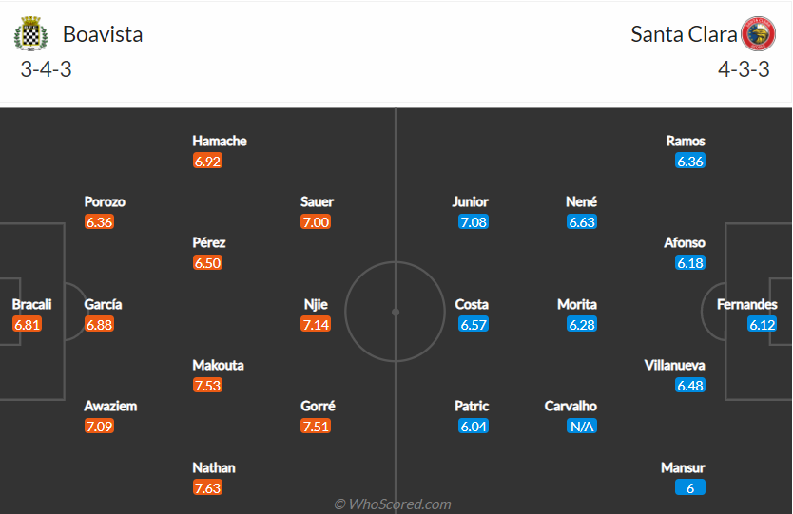Select player Ramos's 6.36 rating badge
This screenshot has width=793, height=514.
(x=690, y=162)
